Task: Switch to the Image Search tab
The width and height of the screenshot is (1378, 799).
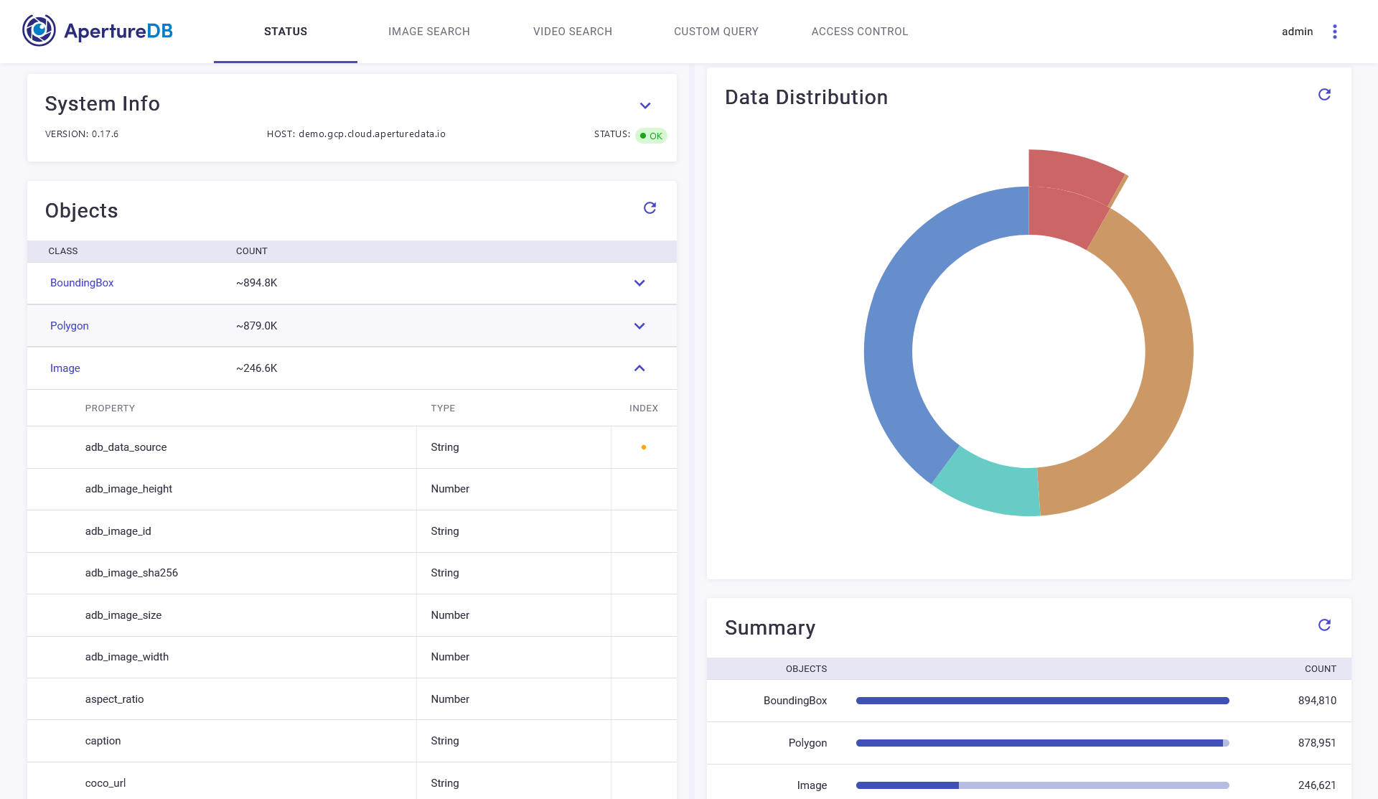Action: 428,32
